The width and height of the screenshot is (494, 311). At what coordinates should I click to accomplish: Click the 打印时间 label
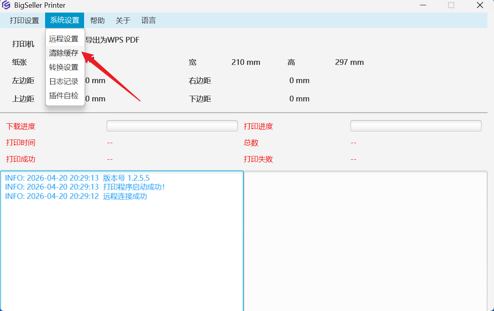click(x=21, y=143)
